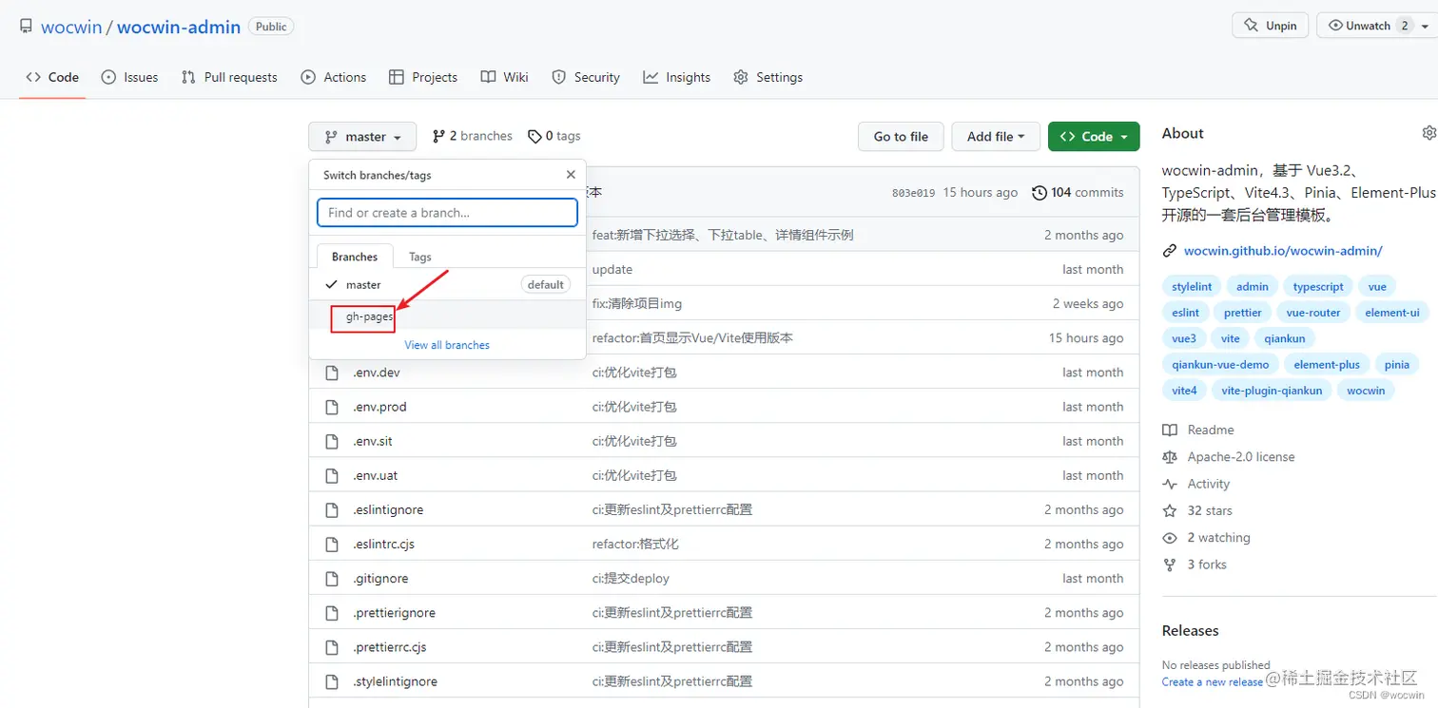The width and height of the screenshot is (1438, 708).
Task: Open the 104 commits history link
Action: point(1078,192)
